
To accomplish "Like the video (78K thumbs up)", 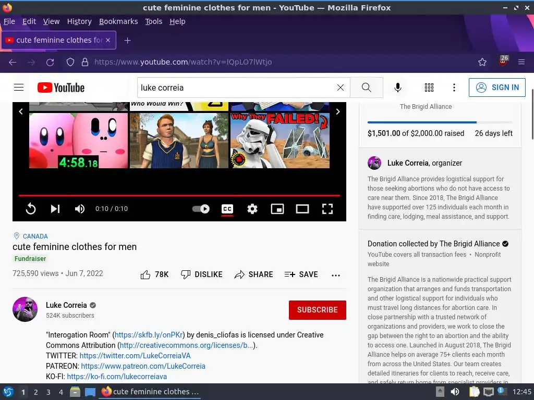I will point(154,274).
